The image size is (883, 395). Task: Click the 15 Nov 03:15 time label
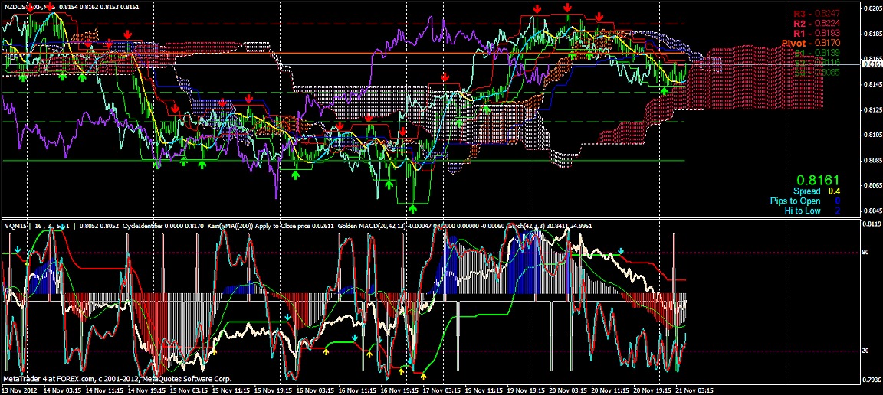tap(189, 390)
